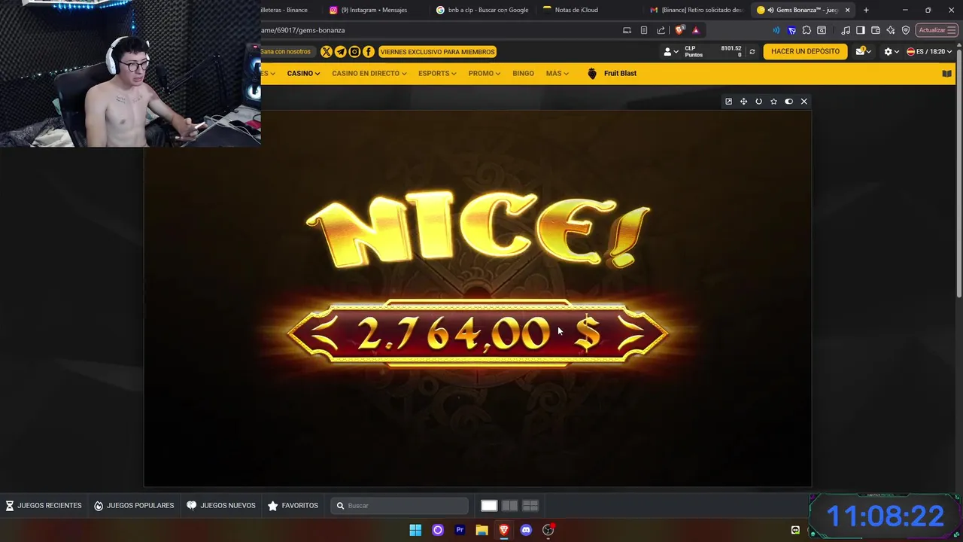Switch to the bnb a clp Google tab
This screenshot has height=542, width=963.
[x=482, y=10]
